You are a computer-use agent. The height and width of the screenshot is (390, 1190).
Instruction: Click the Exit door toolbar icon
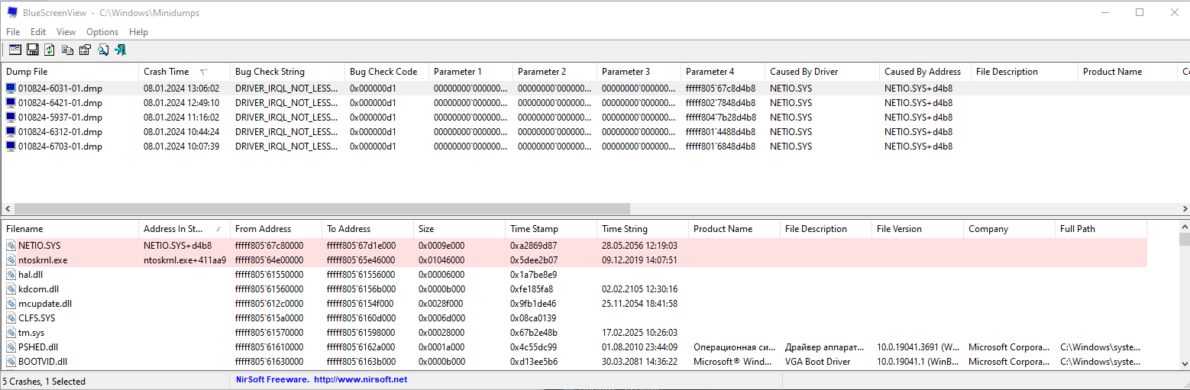pyautogui.click(x=120, y=50)
